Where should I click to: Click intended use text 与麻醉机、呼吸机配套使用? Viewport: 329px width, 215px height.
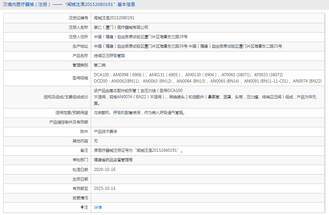(139, 113)
